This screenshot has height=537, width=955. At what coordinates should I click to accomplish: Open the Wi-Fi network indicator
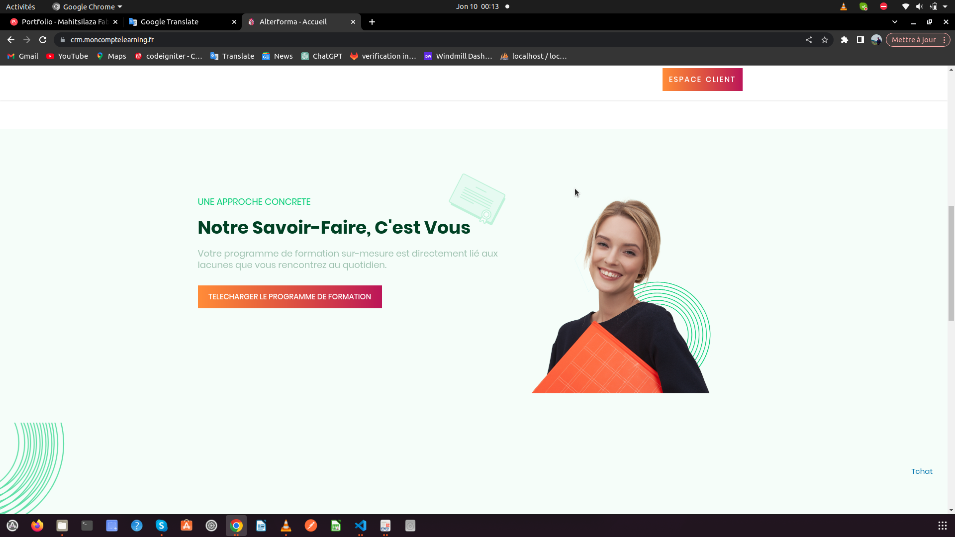tap(906, 6)
